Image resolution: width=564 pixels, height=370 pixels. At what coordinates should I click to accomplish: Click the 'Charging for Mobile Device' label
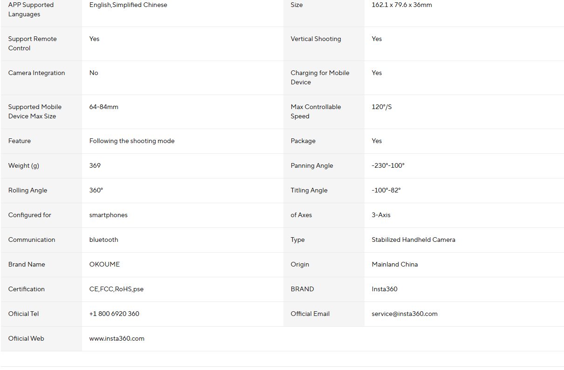[320, 78]
